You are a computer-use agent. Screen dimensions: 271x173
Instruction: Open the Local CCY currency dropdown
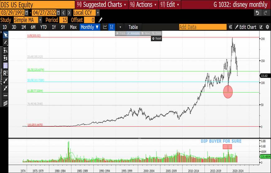pos(98,13)
